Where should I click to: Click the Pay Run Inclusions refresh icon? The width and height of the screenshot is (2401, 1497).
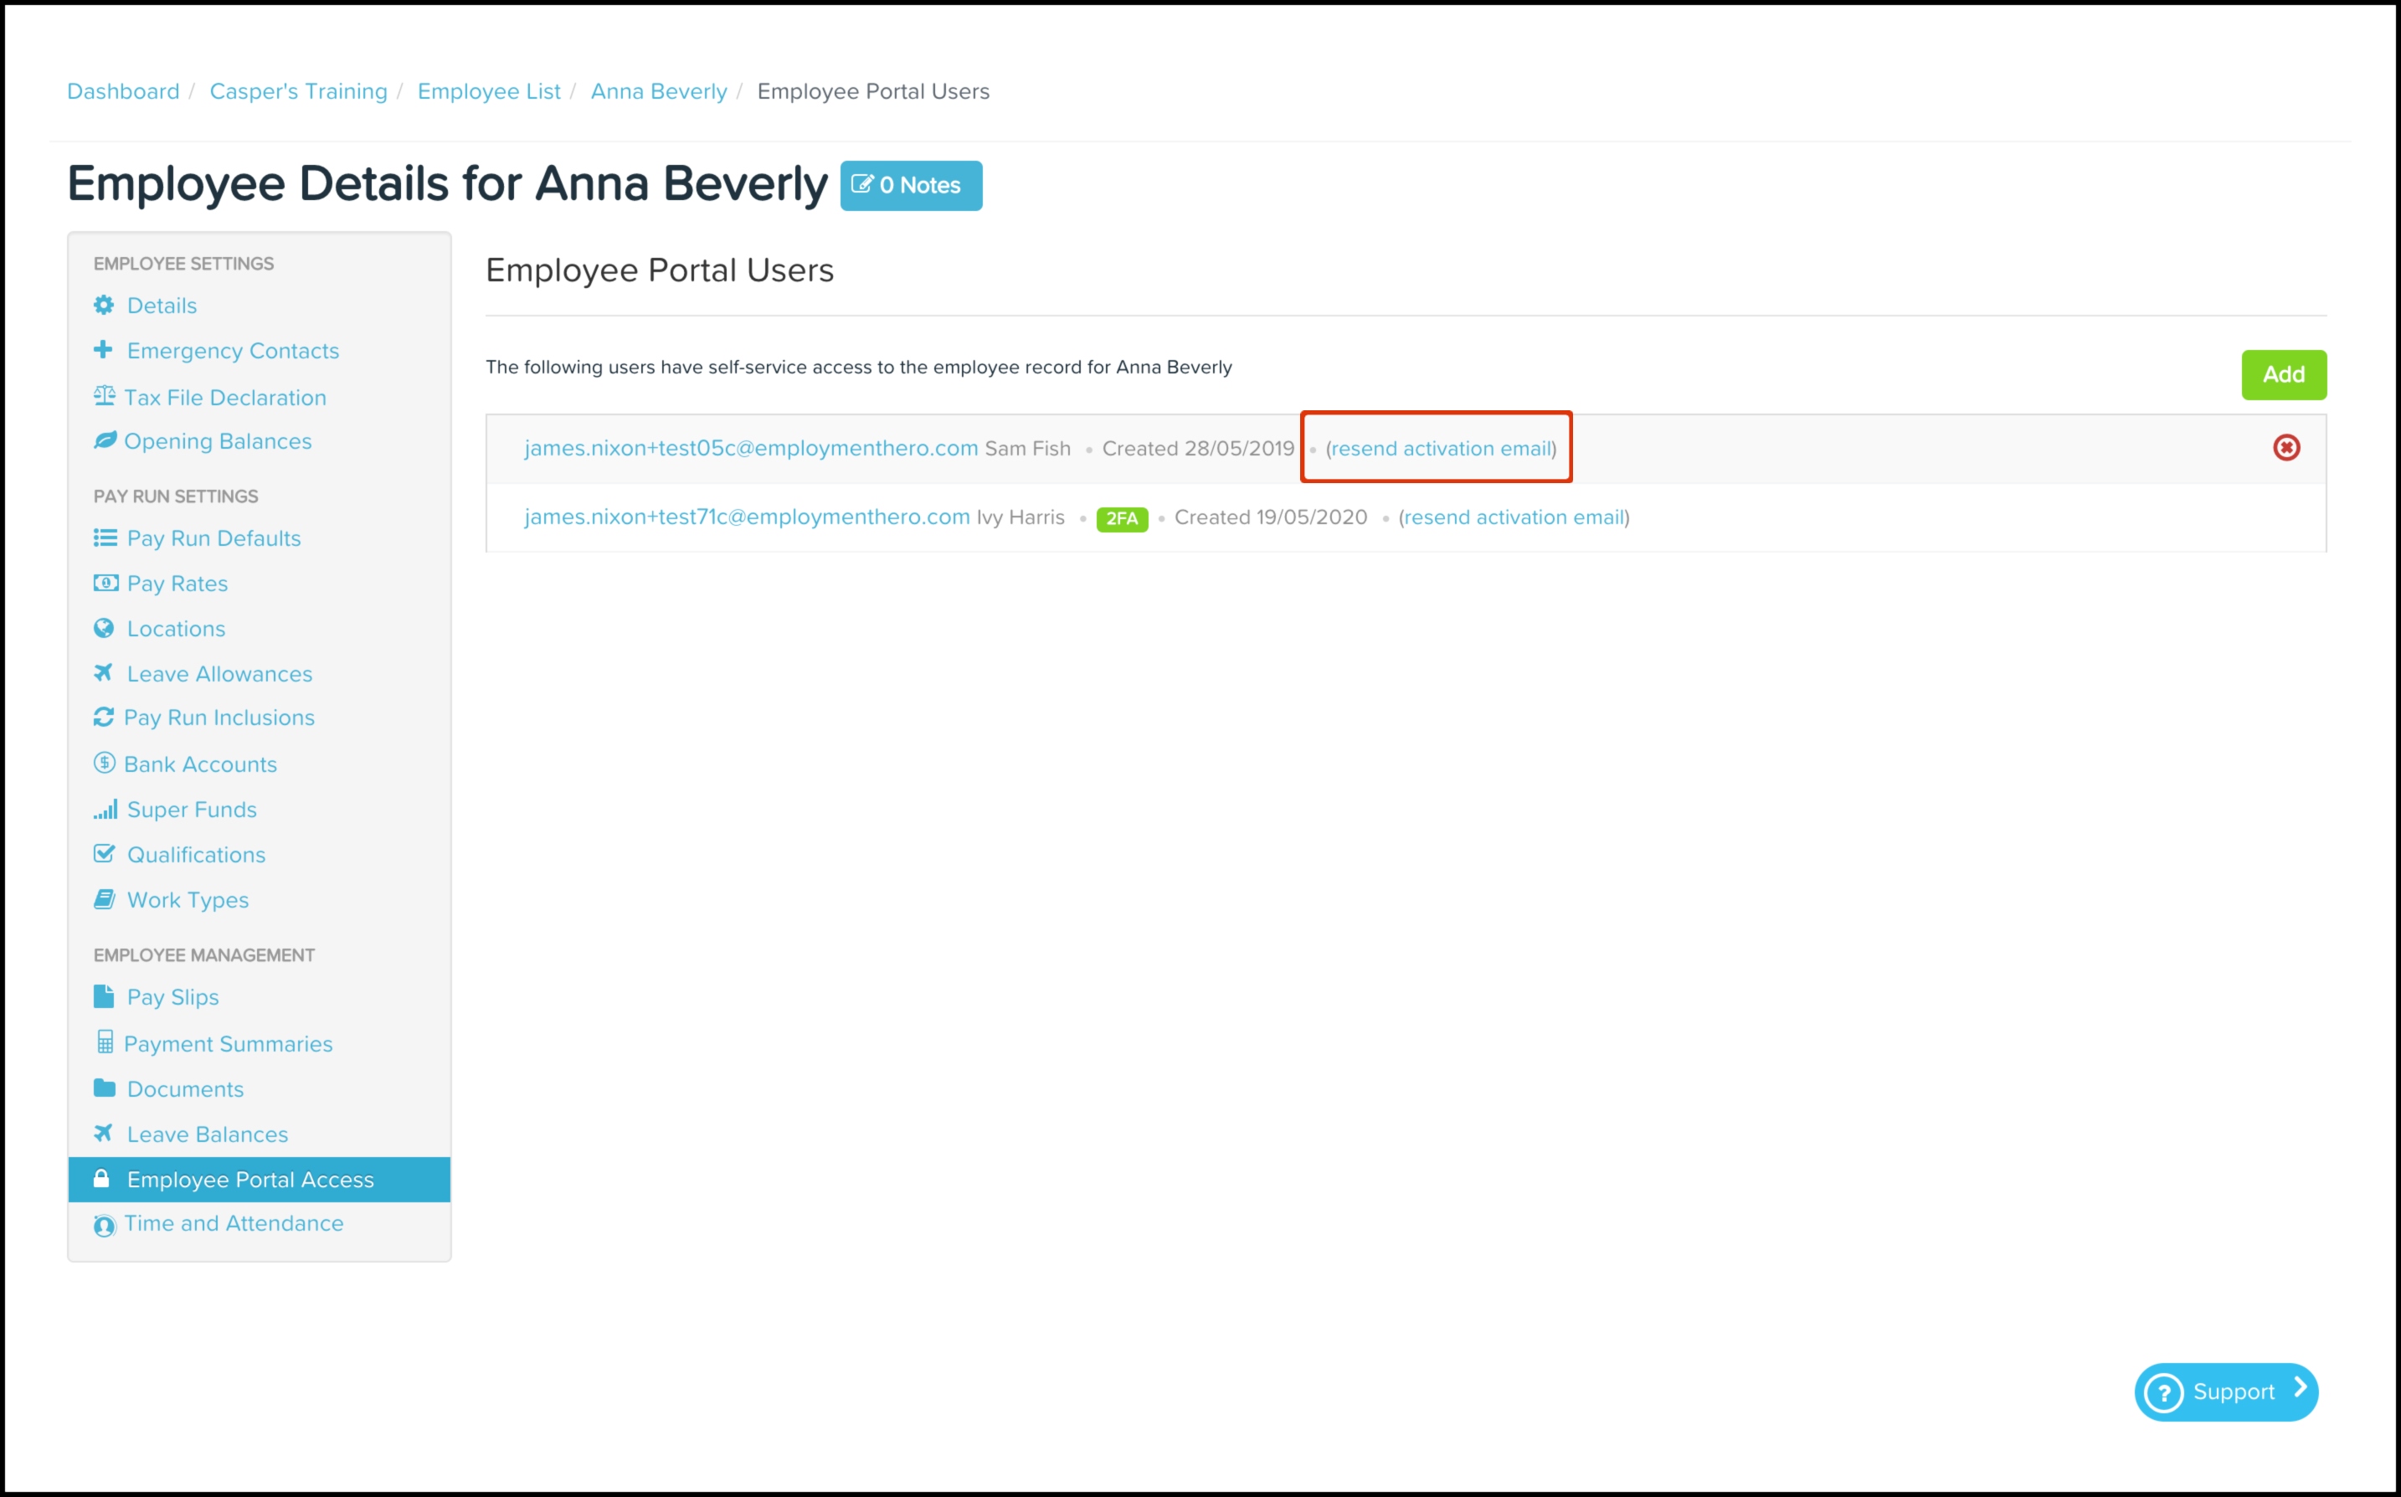pyautogui.click(x=104, y=717)
